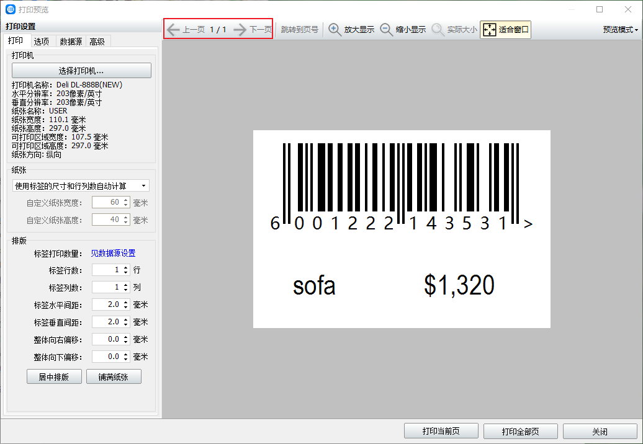643x444 pixels.
Task: Switch to the 打印 tab
Action: [16, 40]
